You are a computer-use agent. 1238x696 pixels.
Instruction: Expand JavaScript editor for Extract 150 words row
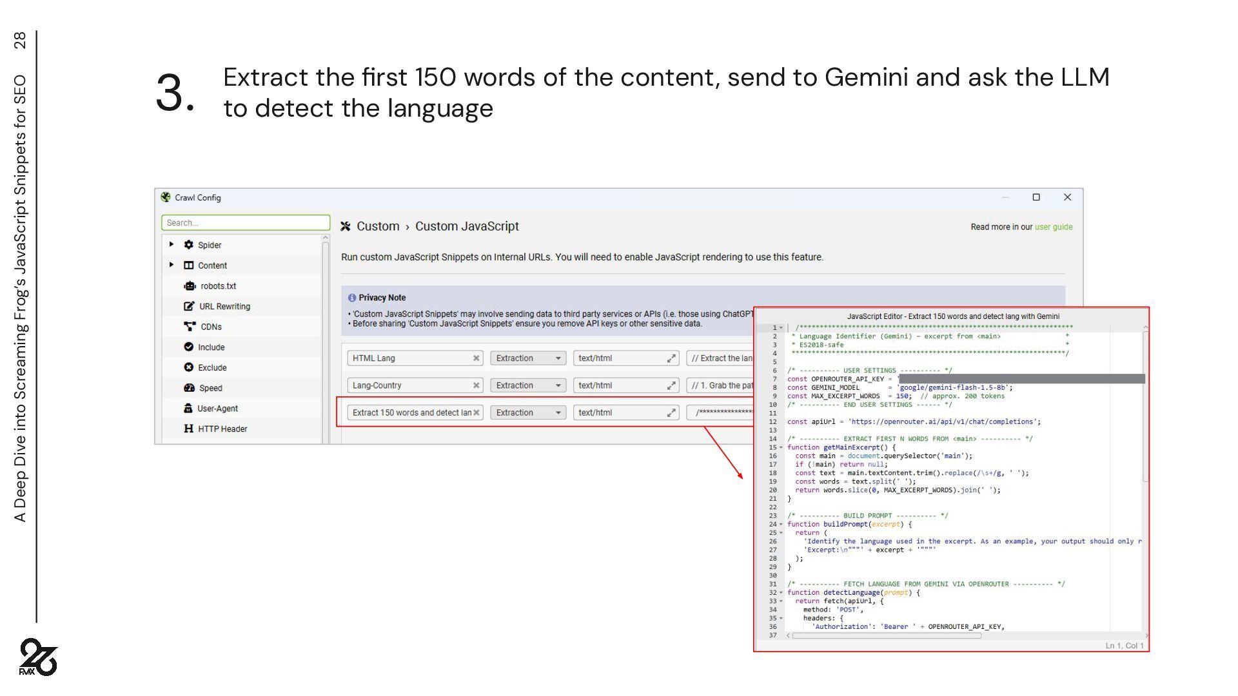tap(671, 412)
